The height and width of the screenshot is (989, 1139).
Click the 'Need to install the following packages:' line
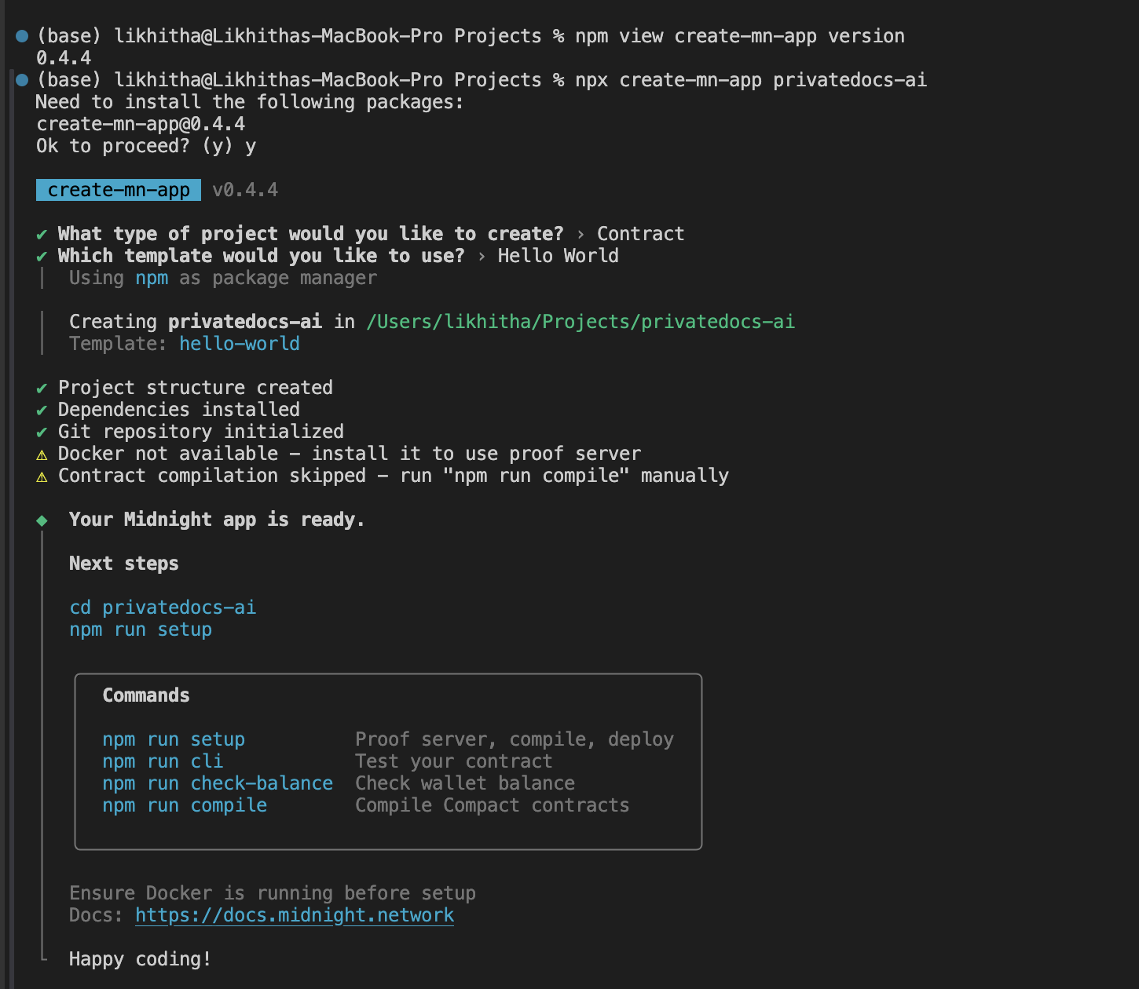[x=251, y=102]
